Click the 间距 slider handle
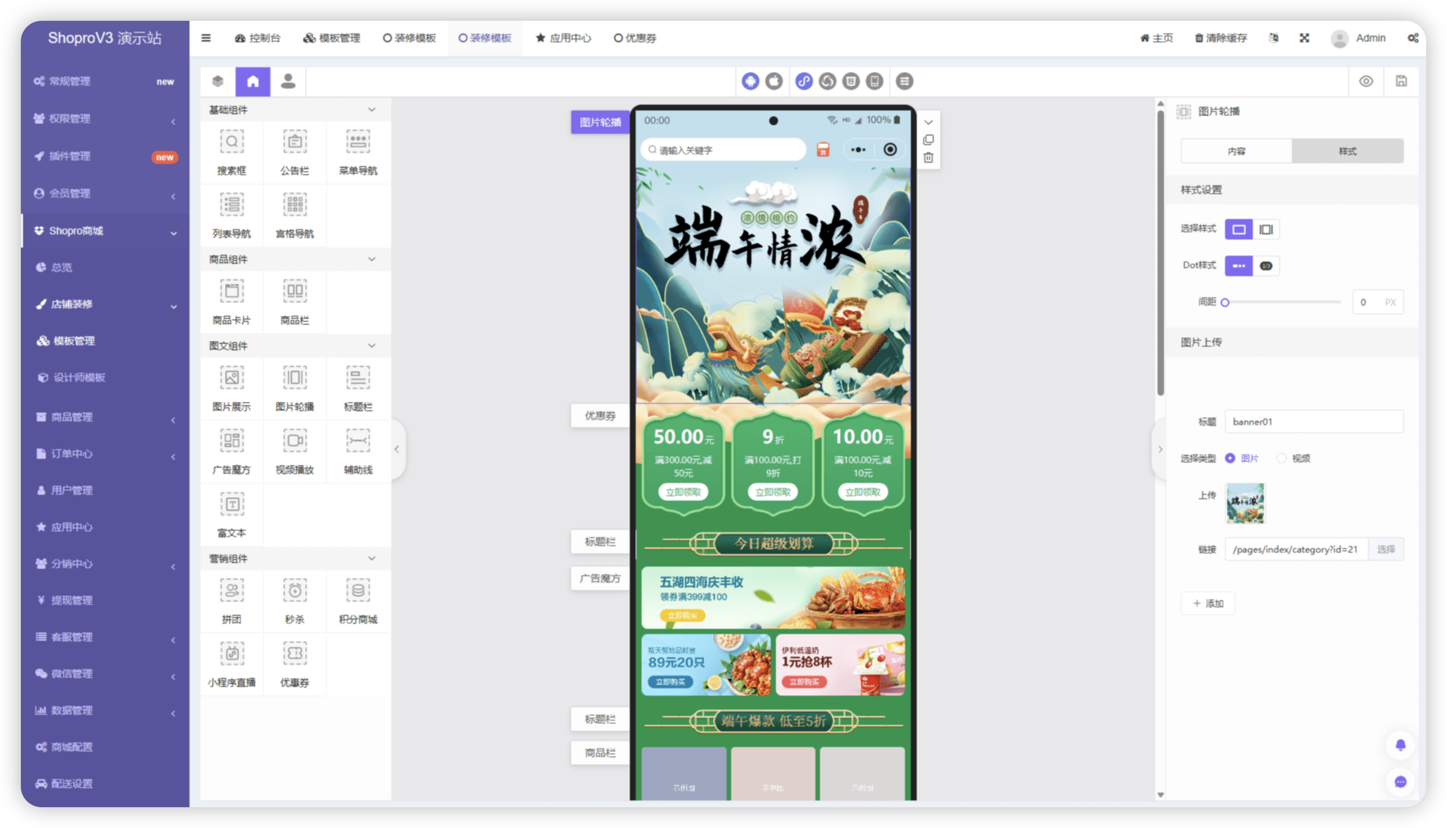Screen dimensions: 1447x828 [x=1225, y=303]
